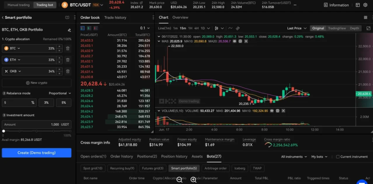
Task: Open the Position history tab
Action: (174, 156)
